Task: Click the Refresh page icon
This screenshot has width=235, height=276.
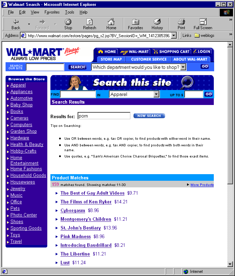Action: coord(89,22)
